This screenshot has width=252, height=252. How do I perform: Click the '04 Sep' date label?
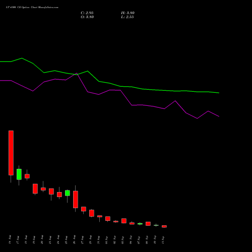click(131, 239)
